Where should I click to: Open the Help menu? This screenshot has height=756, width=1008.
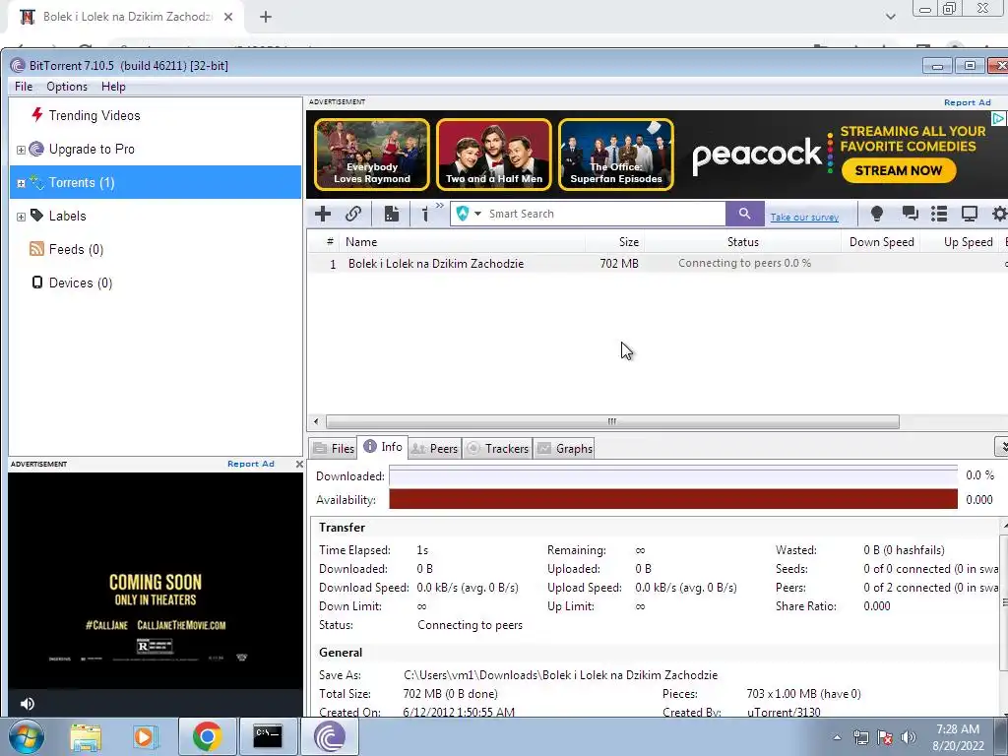(113, 87)
